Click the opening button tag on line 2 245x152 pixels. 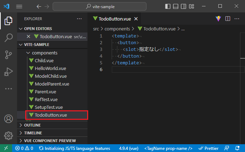pos(128,43)
